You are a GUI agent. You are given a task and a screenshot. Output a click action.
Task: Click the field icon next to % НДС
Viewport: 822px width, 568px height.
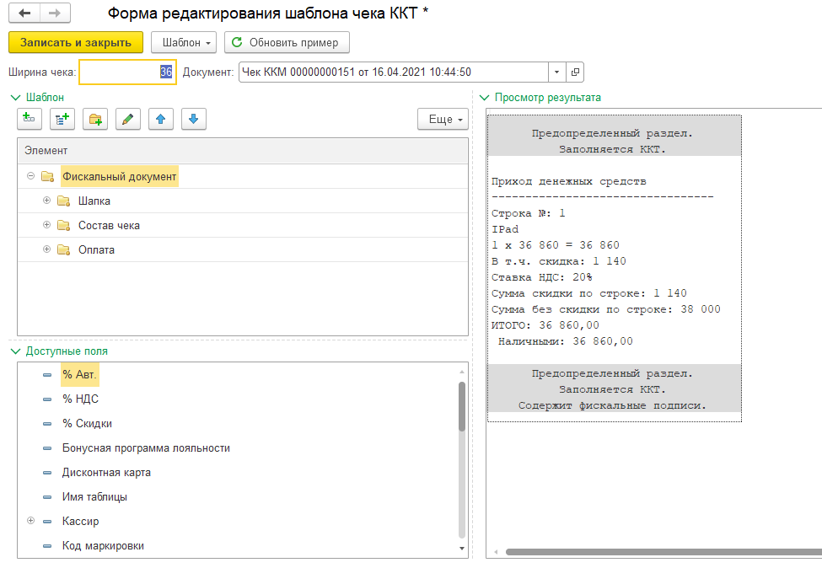(47, 399)
